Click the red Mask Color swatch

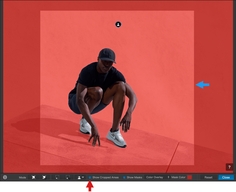tap(189, 177)
